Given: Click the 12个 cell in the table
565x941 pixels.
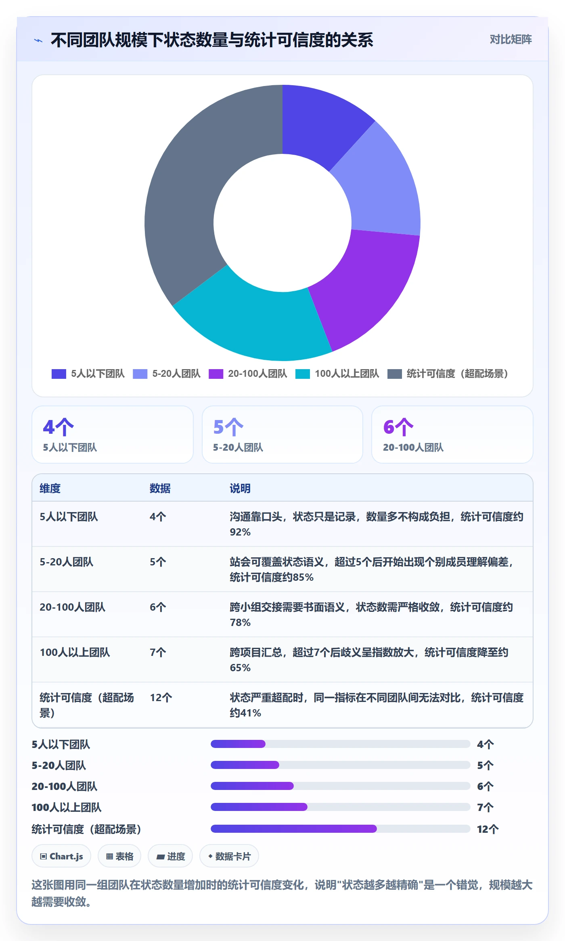Looking at the screenshot, I should point(161,697).
